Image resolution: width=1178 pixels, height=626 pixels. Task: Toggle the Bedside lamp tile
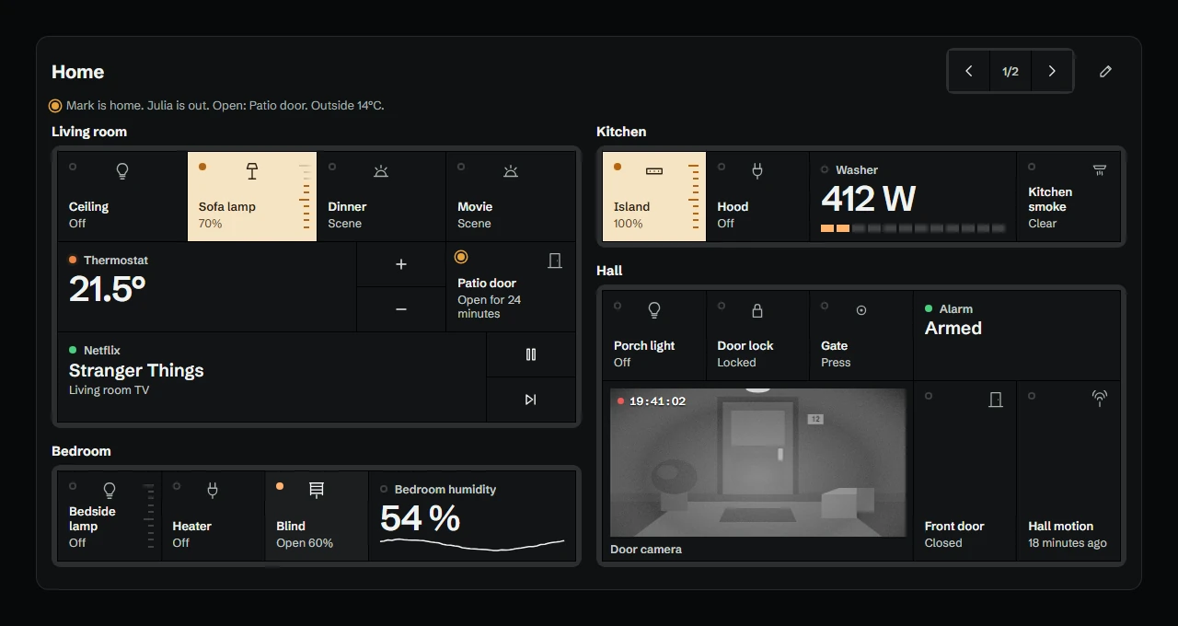(x=110, y=516)
